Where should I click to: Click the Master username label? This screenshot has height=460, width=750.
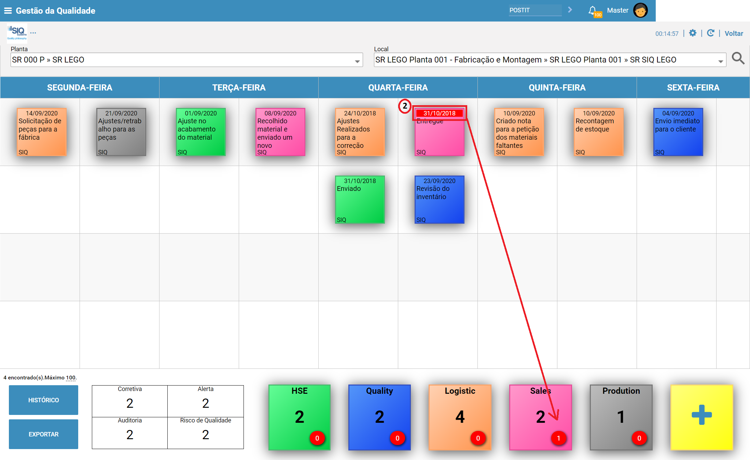[617, 10]
